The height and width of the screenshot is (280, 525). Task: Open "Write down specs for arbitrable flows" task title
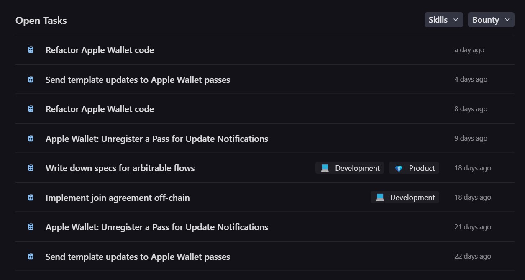click(x=120, y=168)
